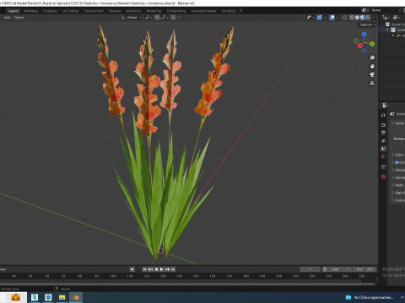Expand the Audio panel
The image size is (405, 303).
[x=393, y=185]
